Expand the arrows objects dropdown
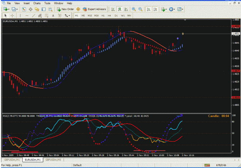241x168 pixels. click(67, 15)
